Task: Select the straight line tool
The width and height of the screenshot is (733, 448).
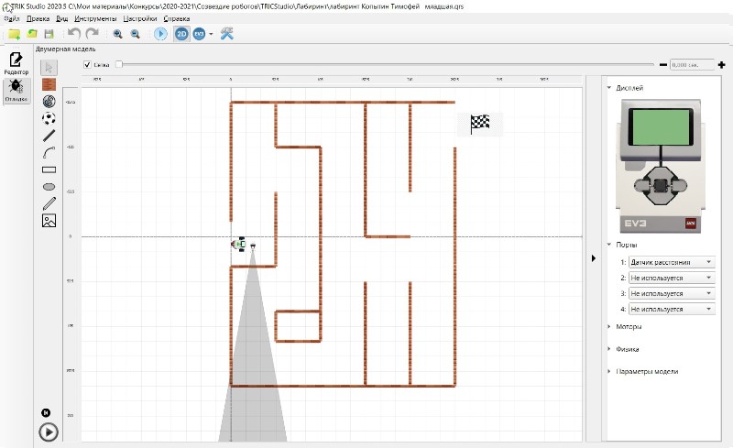Action: tap(49, 135)
